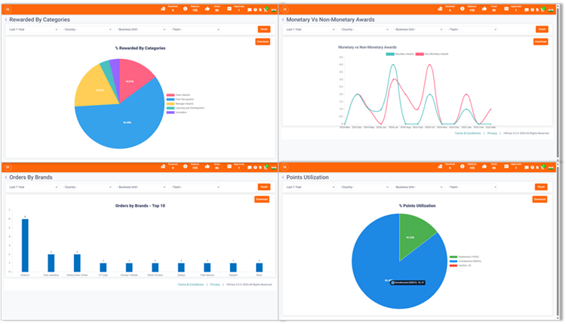566x324 pixels.
Task: Click Privacy link below Orders By Brands chart
Action: (x=215, y=285)
